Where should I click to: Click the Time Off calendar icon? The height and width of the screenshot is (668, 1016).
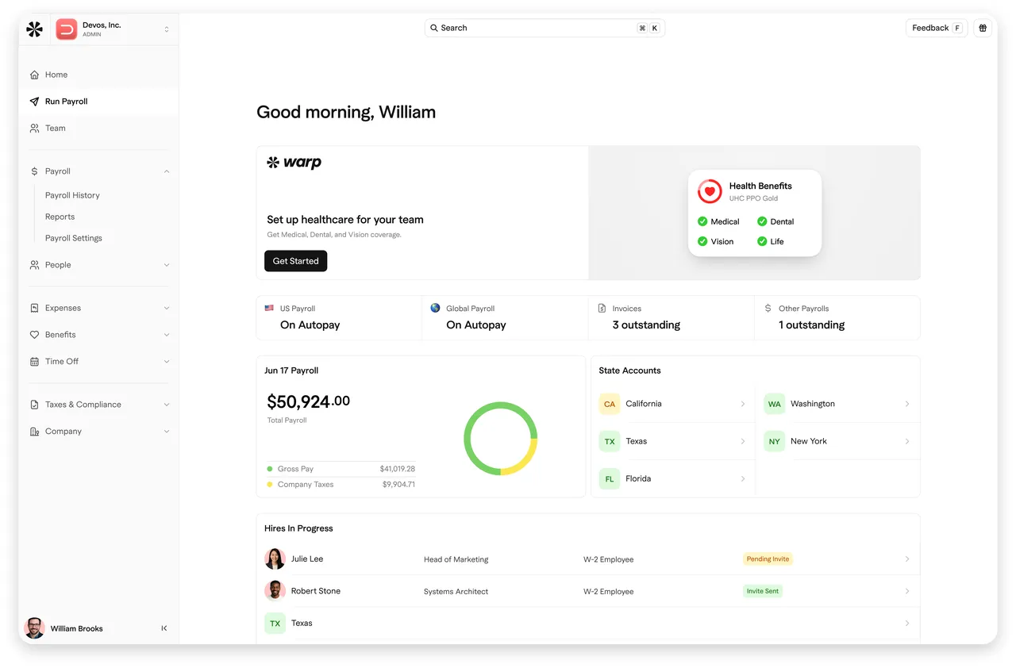coord(34,362)
